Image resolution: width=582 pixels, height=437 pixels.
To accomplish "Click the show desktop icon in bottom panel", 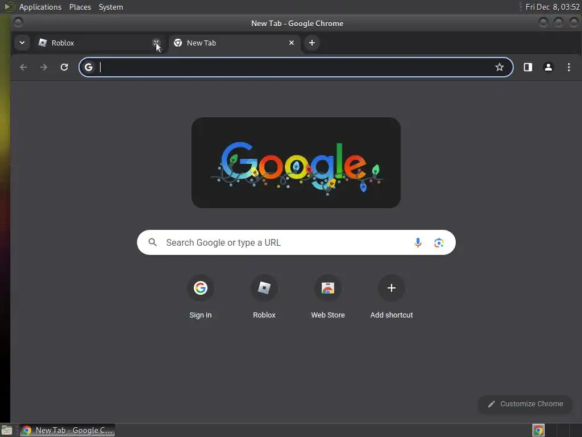I will tap(7, 430).
